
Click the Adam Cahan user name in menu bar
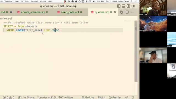[x=123, y=1]
